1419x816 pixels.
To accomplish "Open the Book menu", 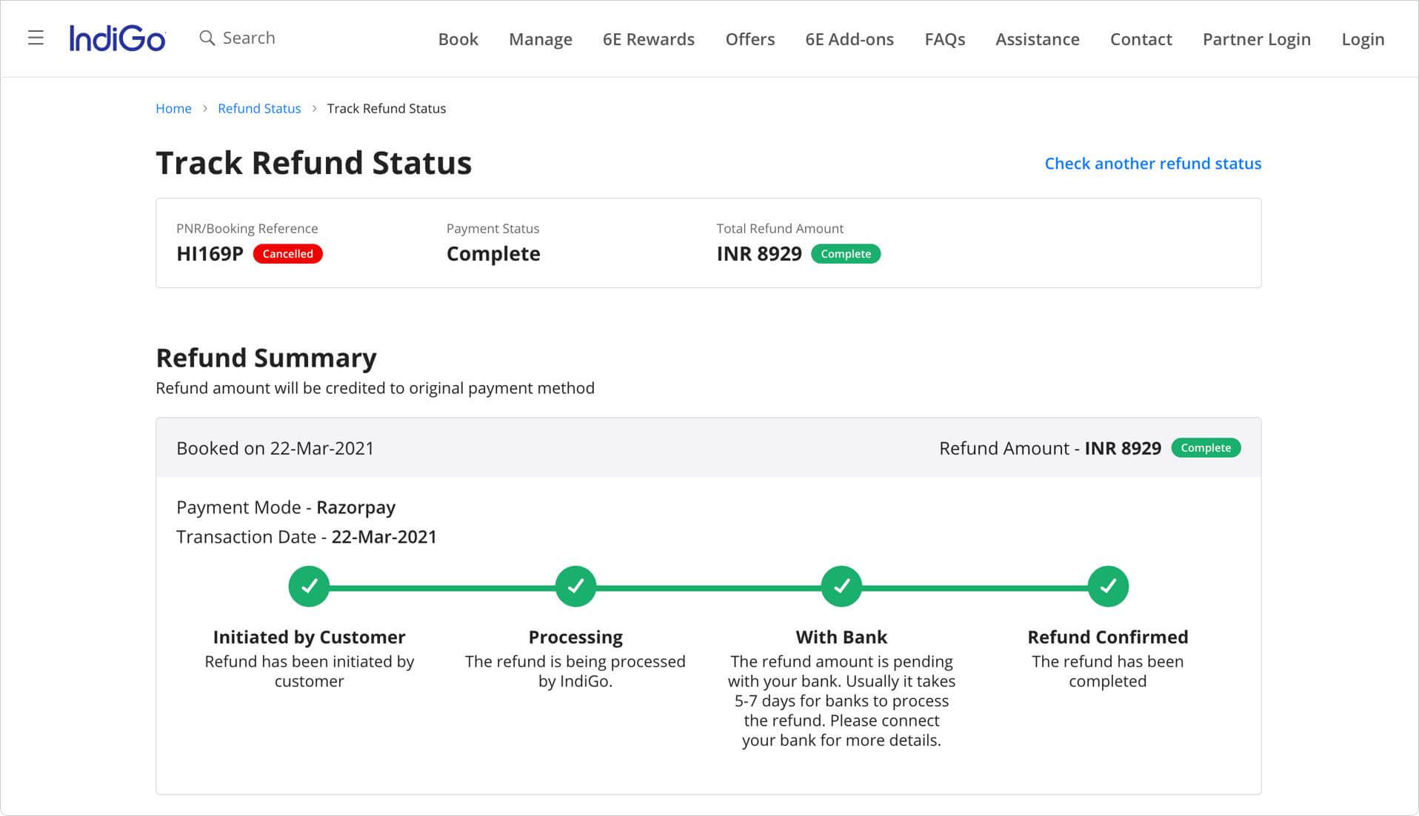I will (458, 39).
